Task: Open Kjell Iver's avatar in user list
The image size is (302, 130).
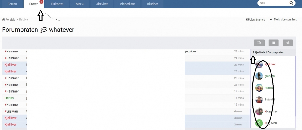Action: coord(259,64)
